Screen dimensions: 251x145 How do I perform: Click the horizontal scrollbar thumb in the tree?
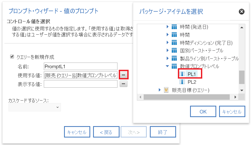(187, 97)
